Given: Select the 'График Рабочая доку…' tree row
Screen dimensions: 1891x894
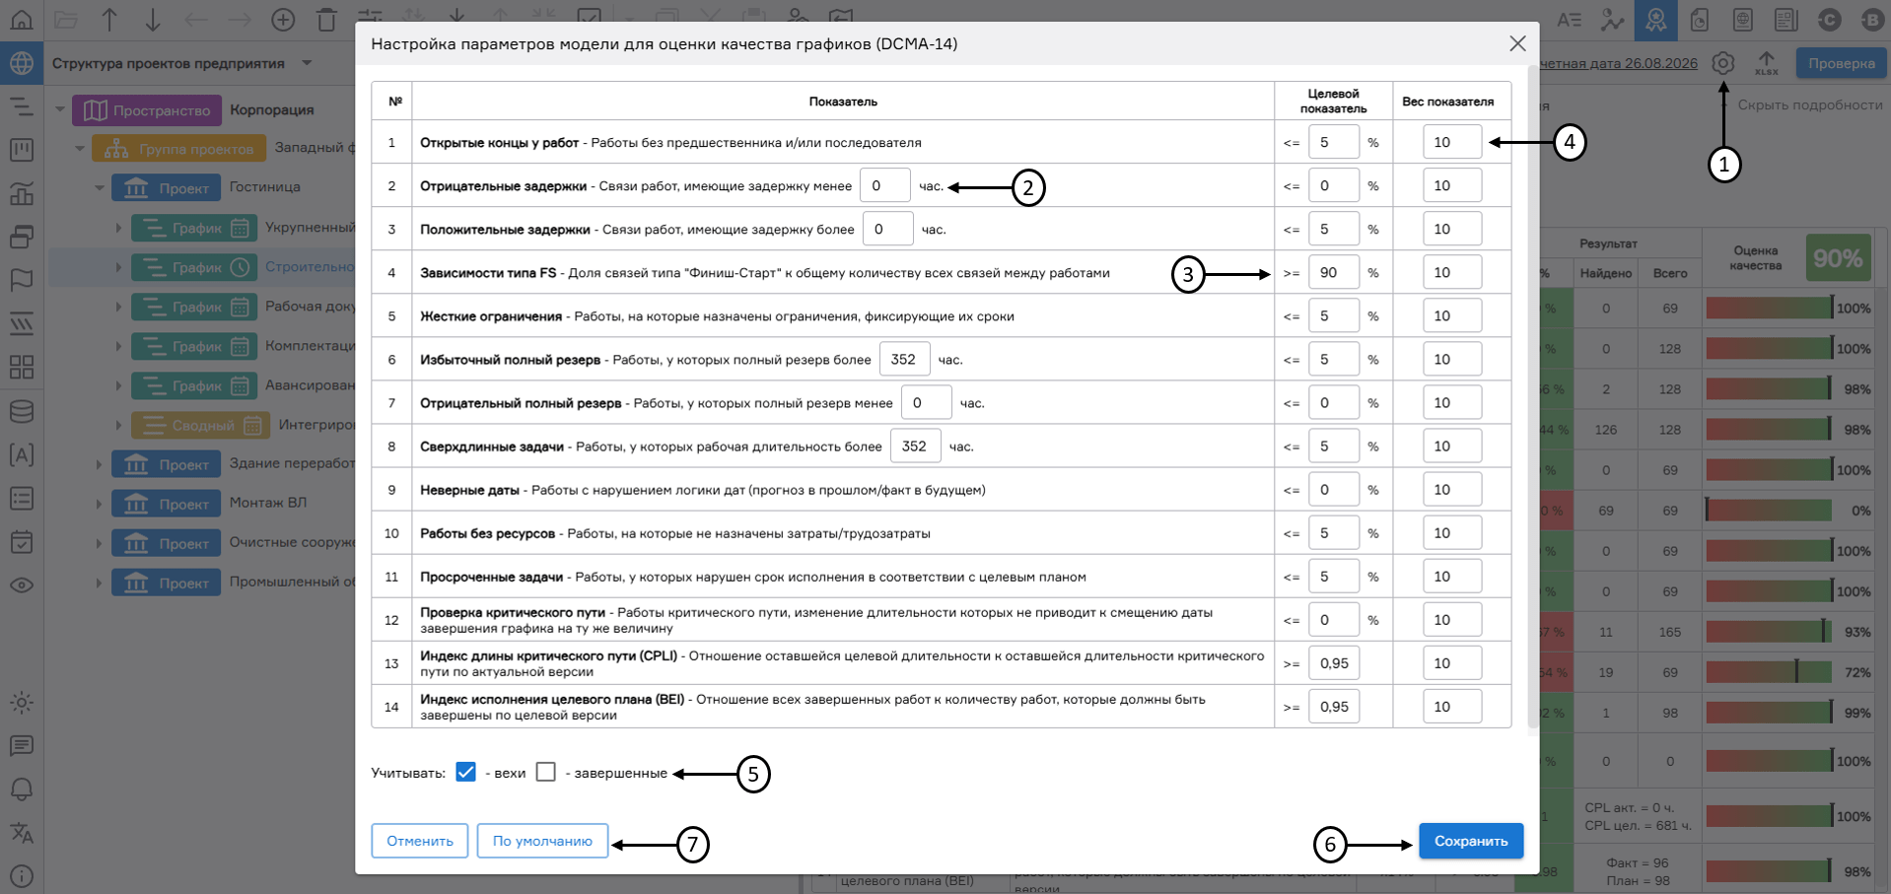Looking at the screenshot, I should coord(202,307).
